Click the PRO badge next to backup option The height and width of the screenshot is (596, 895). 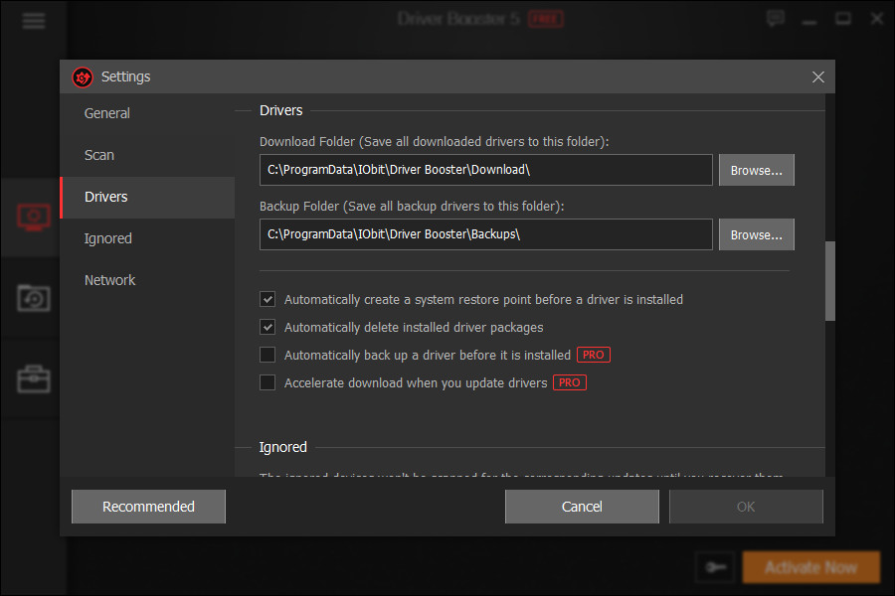[x=593, y=355]
